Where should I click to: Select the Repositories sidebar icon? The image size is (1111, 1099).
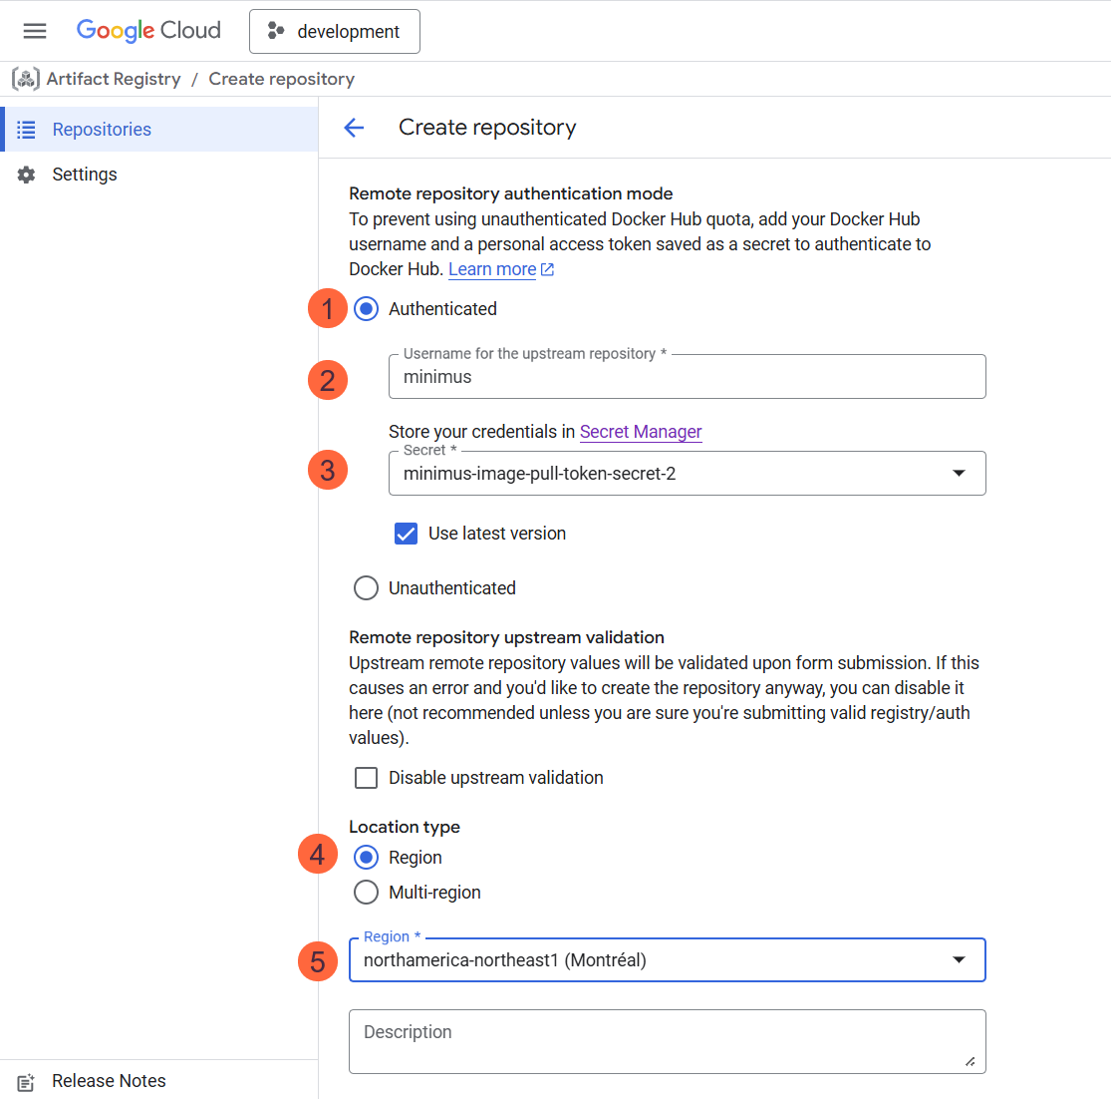(x=26, y=129)
